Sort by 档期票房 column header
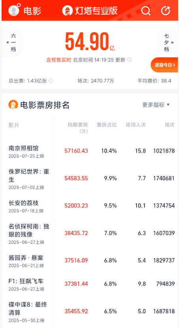This screenshot has width=179, height=328. click(x=78, y=128)
